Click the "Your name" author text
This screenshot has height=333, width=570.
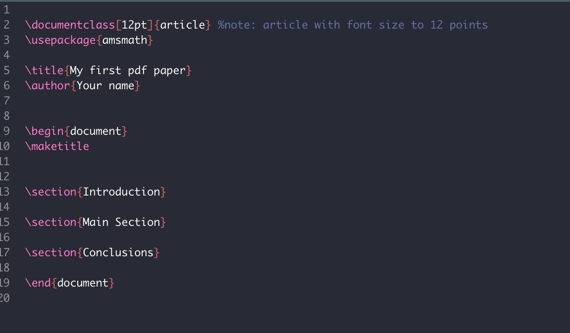(105, 86)
